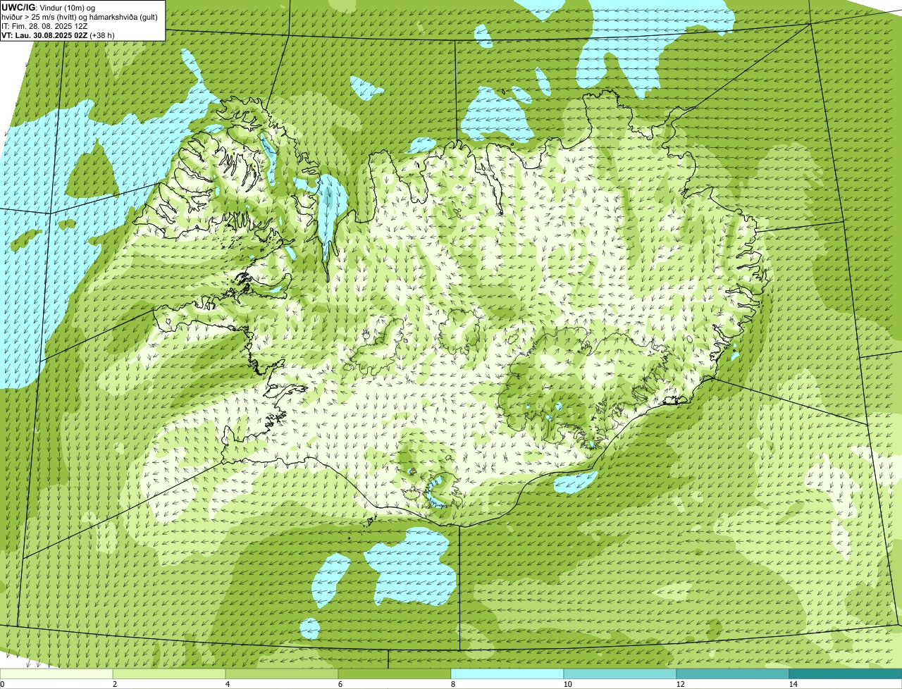The width and height of the screenshot is (902, 689).
Task: Click the 0–2 m/s pale legend swatch
Action: 56,674
